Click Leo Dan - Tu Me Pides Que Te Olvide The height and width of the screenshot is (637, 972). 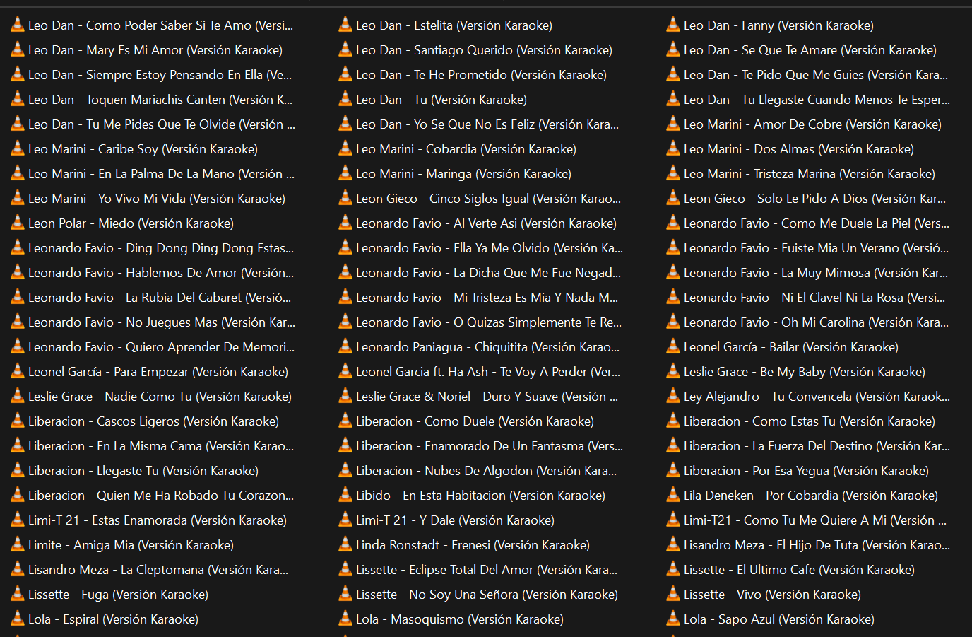[x=153, y=124]
